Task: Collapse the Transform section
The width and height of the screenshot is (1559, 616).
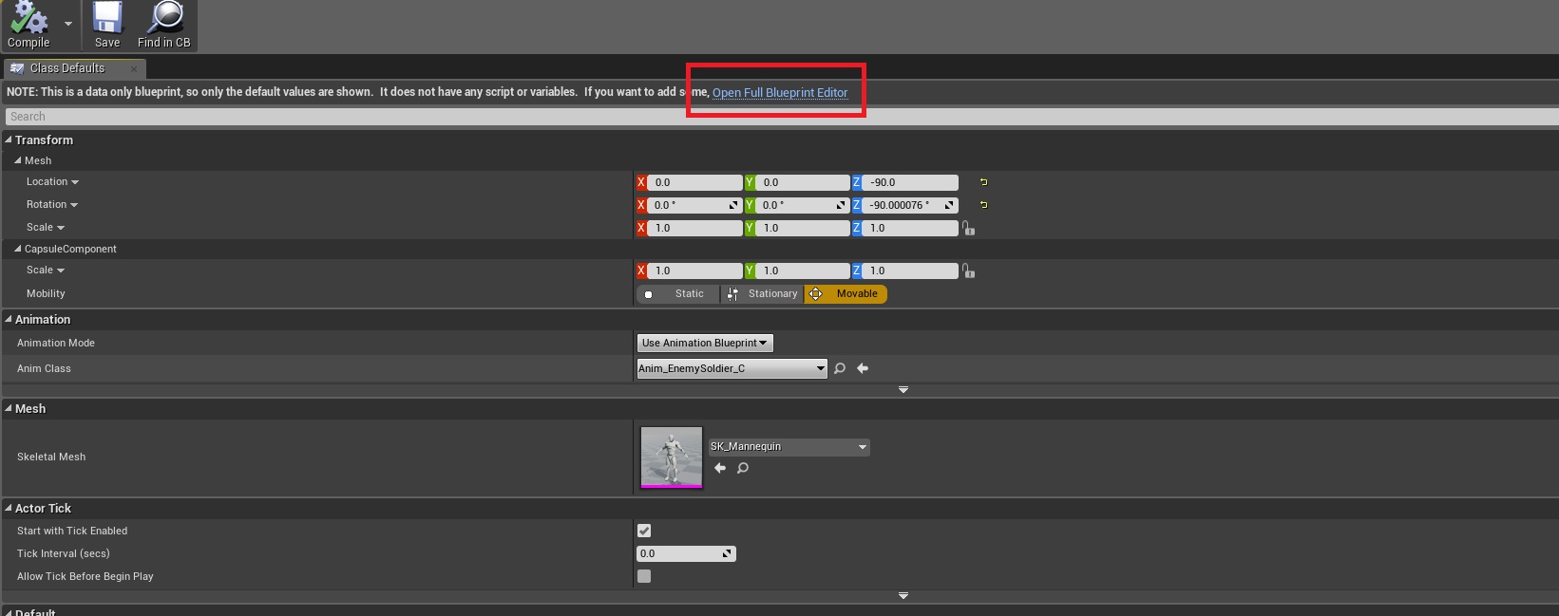Action: click(x=10, y=140)
